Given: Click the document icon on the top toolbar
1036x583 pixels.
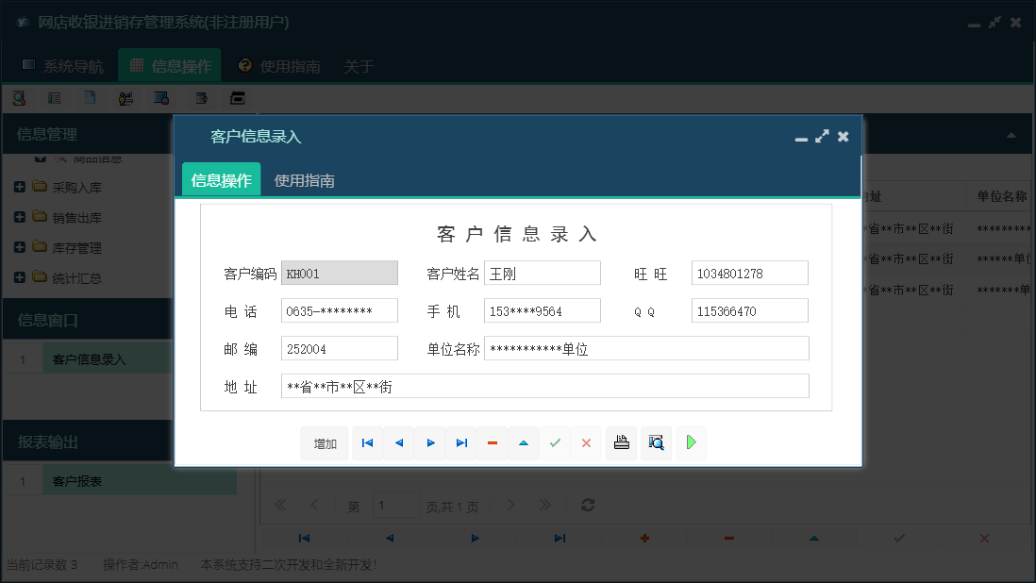Looking at the screenshot, I should [x=91, y=97].
